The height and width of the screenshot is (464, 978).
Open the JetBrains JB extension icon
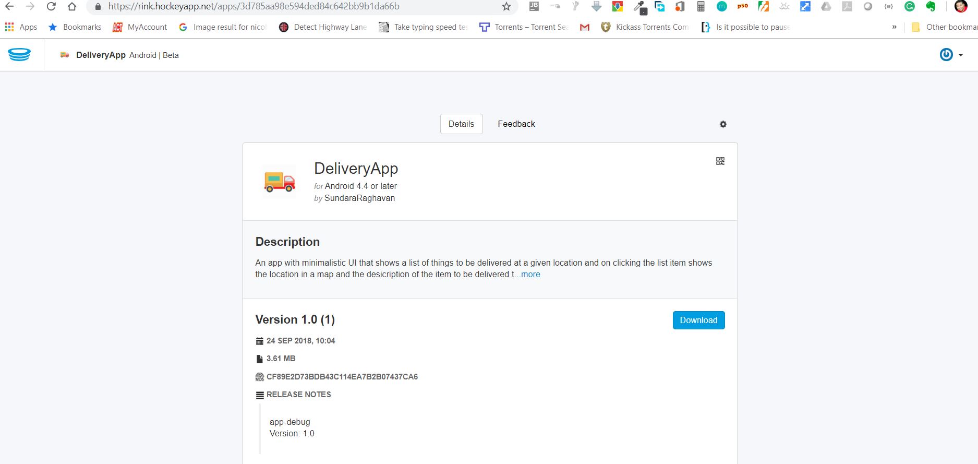534,6
